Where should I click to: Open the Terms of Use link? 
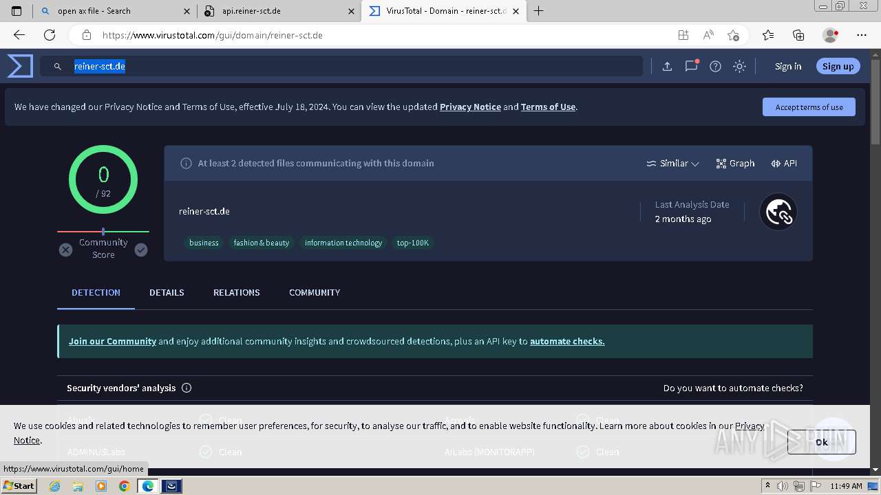pos(548,107)
